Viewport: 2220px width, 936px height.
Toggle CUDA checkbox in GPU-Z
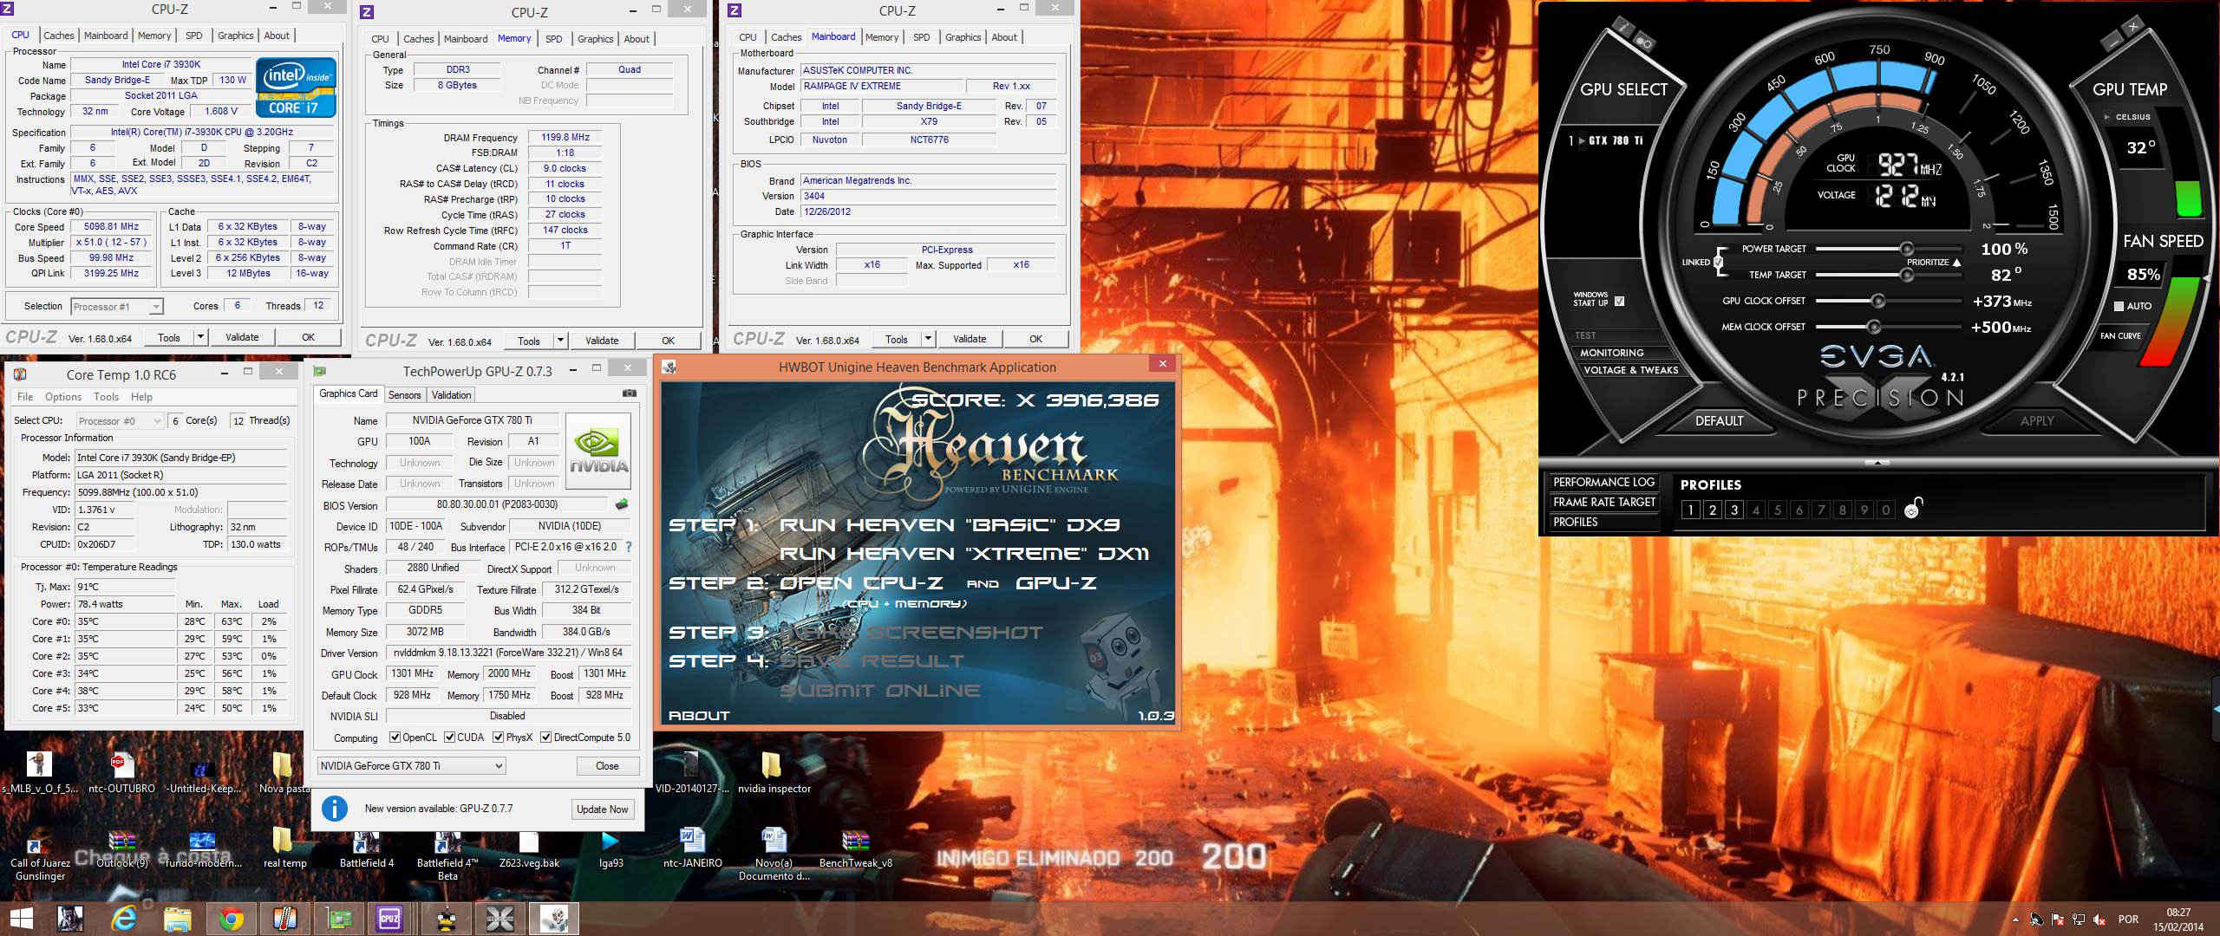pyautogui.click(x=449, y=738)
